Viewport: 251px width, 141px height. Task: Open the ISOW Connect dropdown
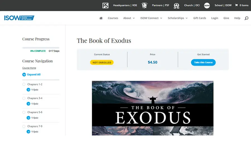click(151, 18)
